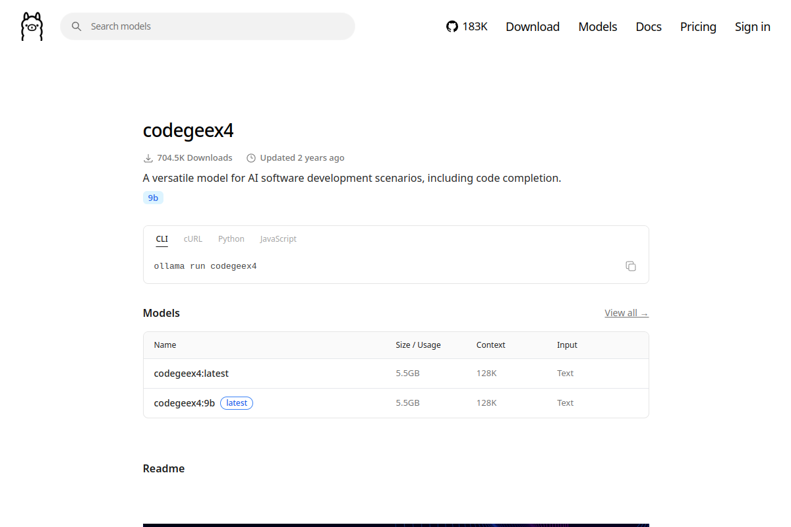Click Sign in
The image size is (791, 527).
click(x=753, y=26)
